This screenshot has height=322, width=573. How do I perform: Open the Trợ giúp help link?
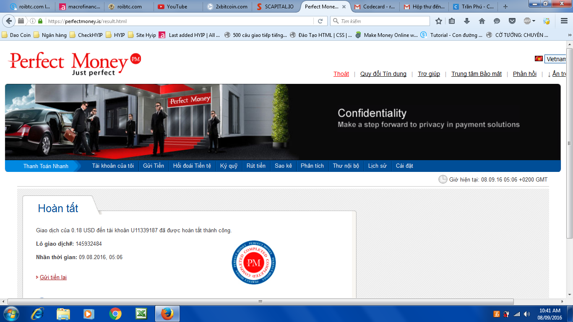pos(429,74)
